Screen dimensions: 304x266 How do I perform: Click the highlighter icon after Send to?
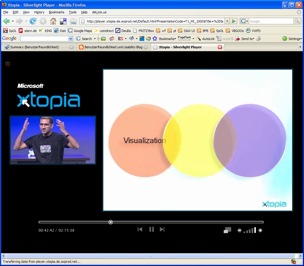click(x=259, y=39)
